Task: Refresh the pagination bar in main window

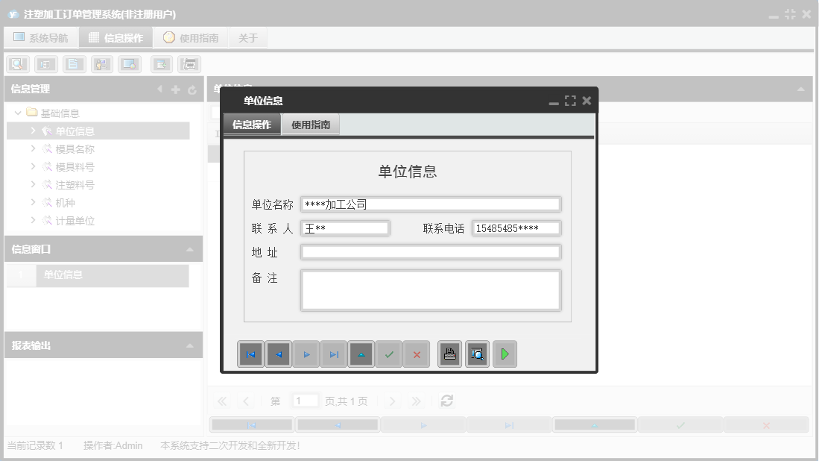Action: (446, 401)
